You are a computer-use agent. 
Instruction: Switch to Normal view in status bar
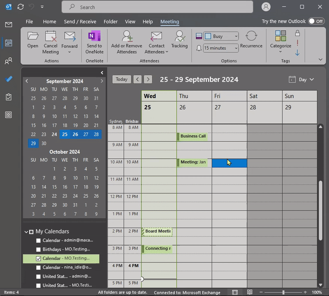[235, 292]
